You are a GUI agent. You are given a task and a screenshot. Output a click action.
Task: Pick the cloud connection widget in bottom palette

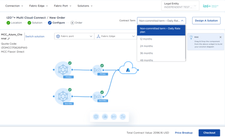(x=114, y=117)
